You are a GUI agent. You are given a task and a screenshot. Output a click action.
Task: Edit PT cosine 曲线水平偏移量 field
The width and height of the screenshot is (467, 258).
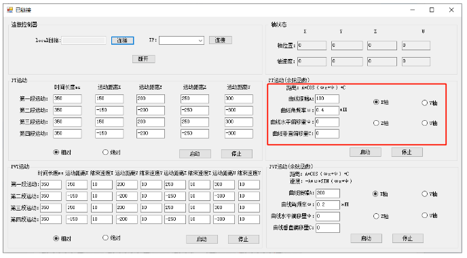click(x=327, y=122)
